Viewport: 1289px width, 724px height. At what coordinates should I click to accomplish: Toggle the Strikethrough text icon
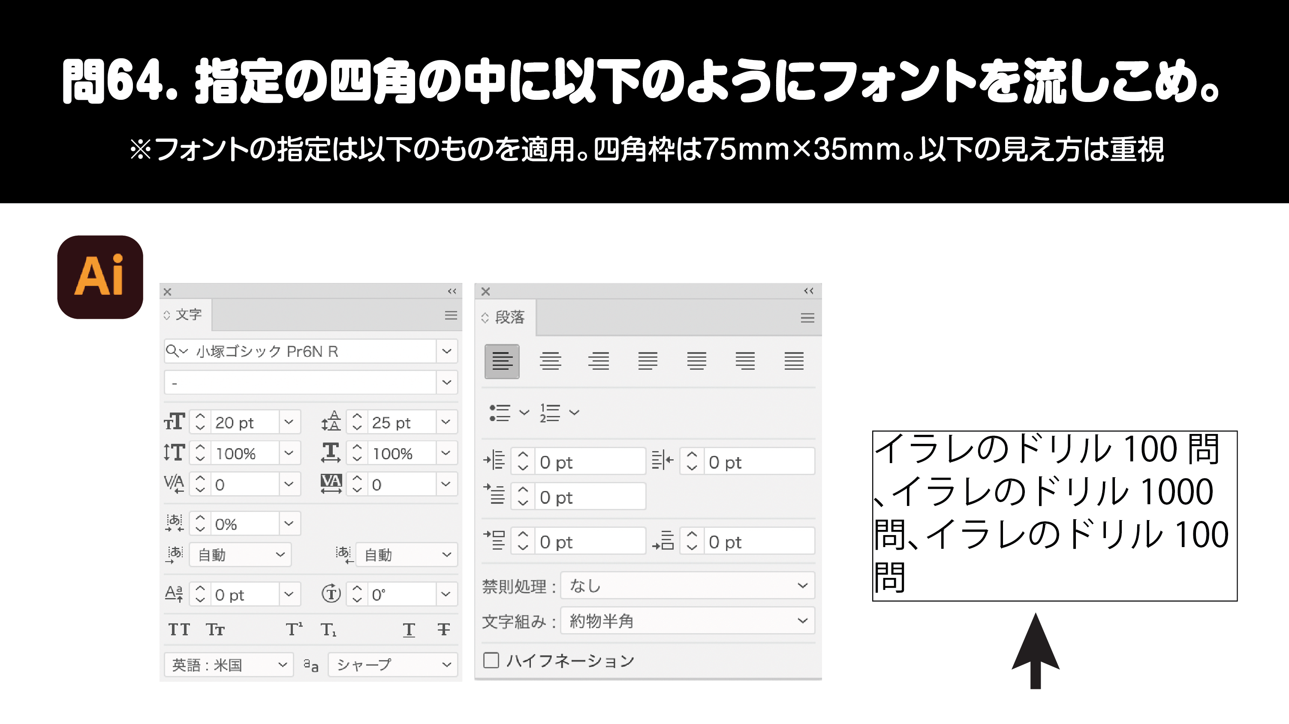(x=443, y=629)
